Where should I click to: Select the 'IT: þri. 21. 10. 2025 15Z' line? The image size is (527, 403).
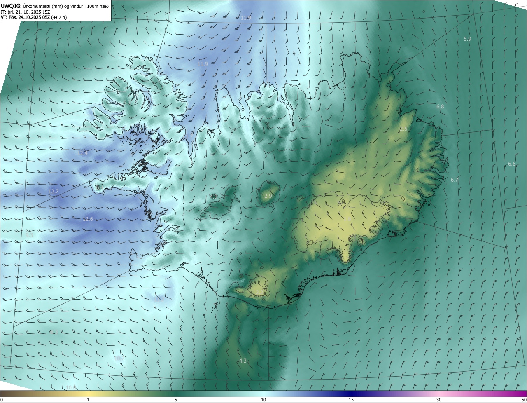[x=25, y=12]
